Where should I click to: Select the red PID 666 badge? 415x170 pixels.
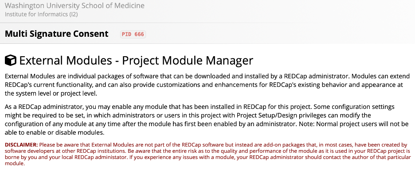(x=133, y=35)
